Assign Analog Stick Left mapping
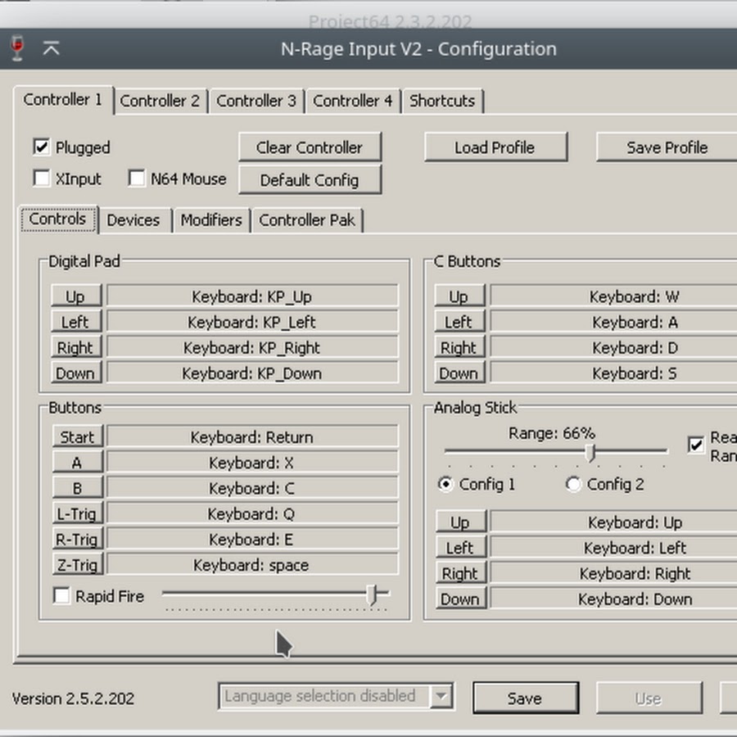737x737 pixels. (461, 548)
